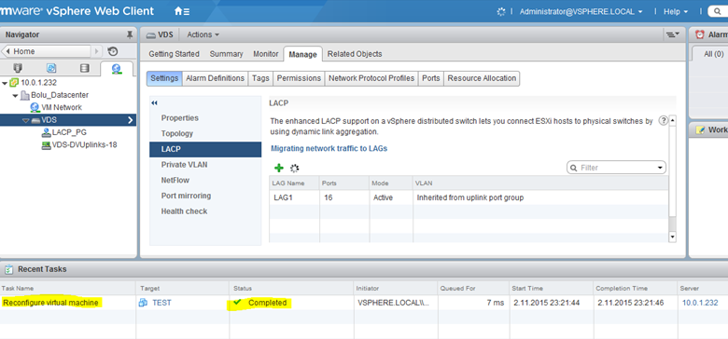Click the Work in Progress panel icon
This screenshot has width=728, height=339.
(700, 130)
